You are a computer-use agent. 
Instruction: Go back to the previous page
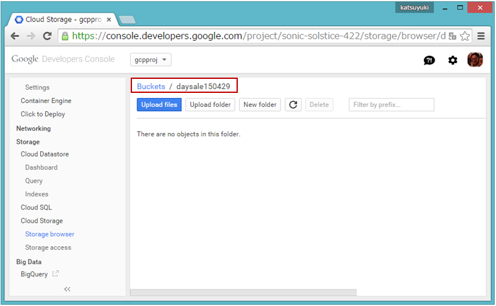tap(15, 36)
